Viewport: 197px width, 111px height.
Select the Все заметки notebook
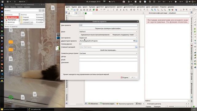[12, 17]
